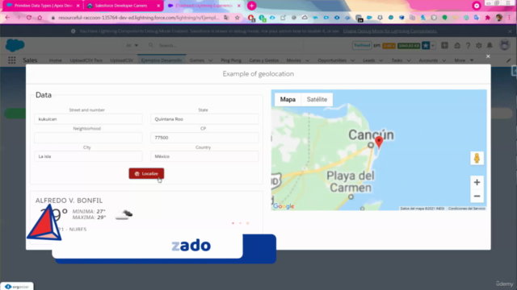
Task: Click the organizer badge at bottom left
Action: (x=17, y=287)
